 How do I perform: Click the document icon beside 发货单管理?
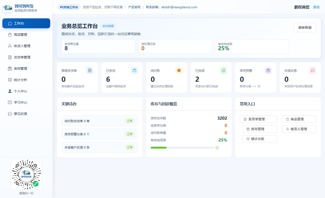click(x=10, y=57)
